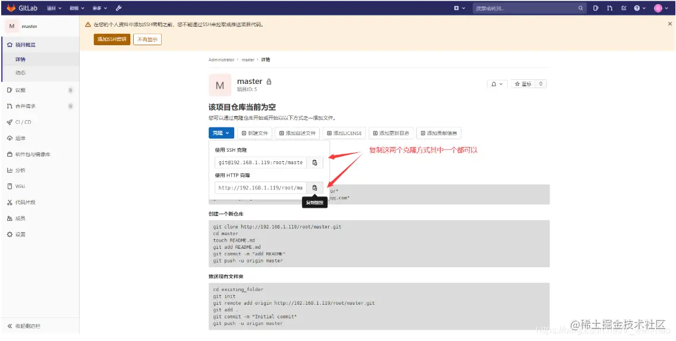676x341 pixels.
Task: Click the 'git remote add origin' command line
Action: tap(294, 304)
